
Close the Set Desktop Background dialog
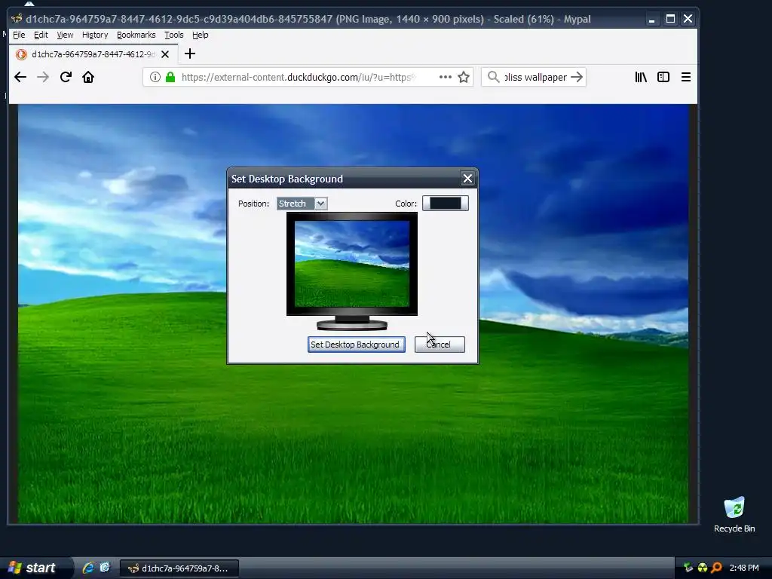tap(467, 179)
